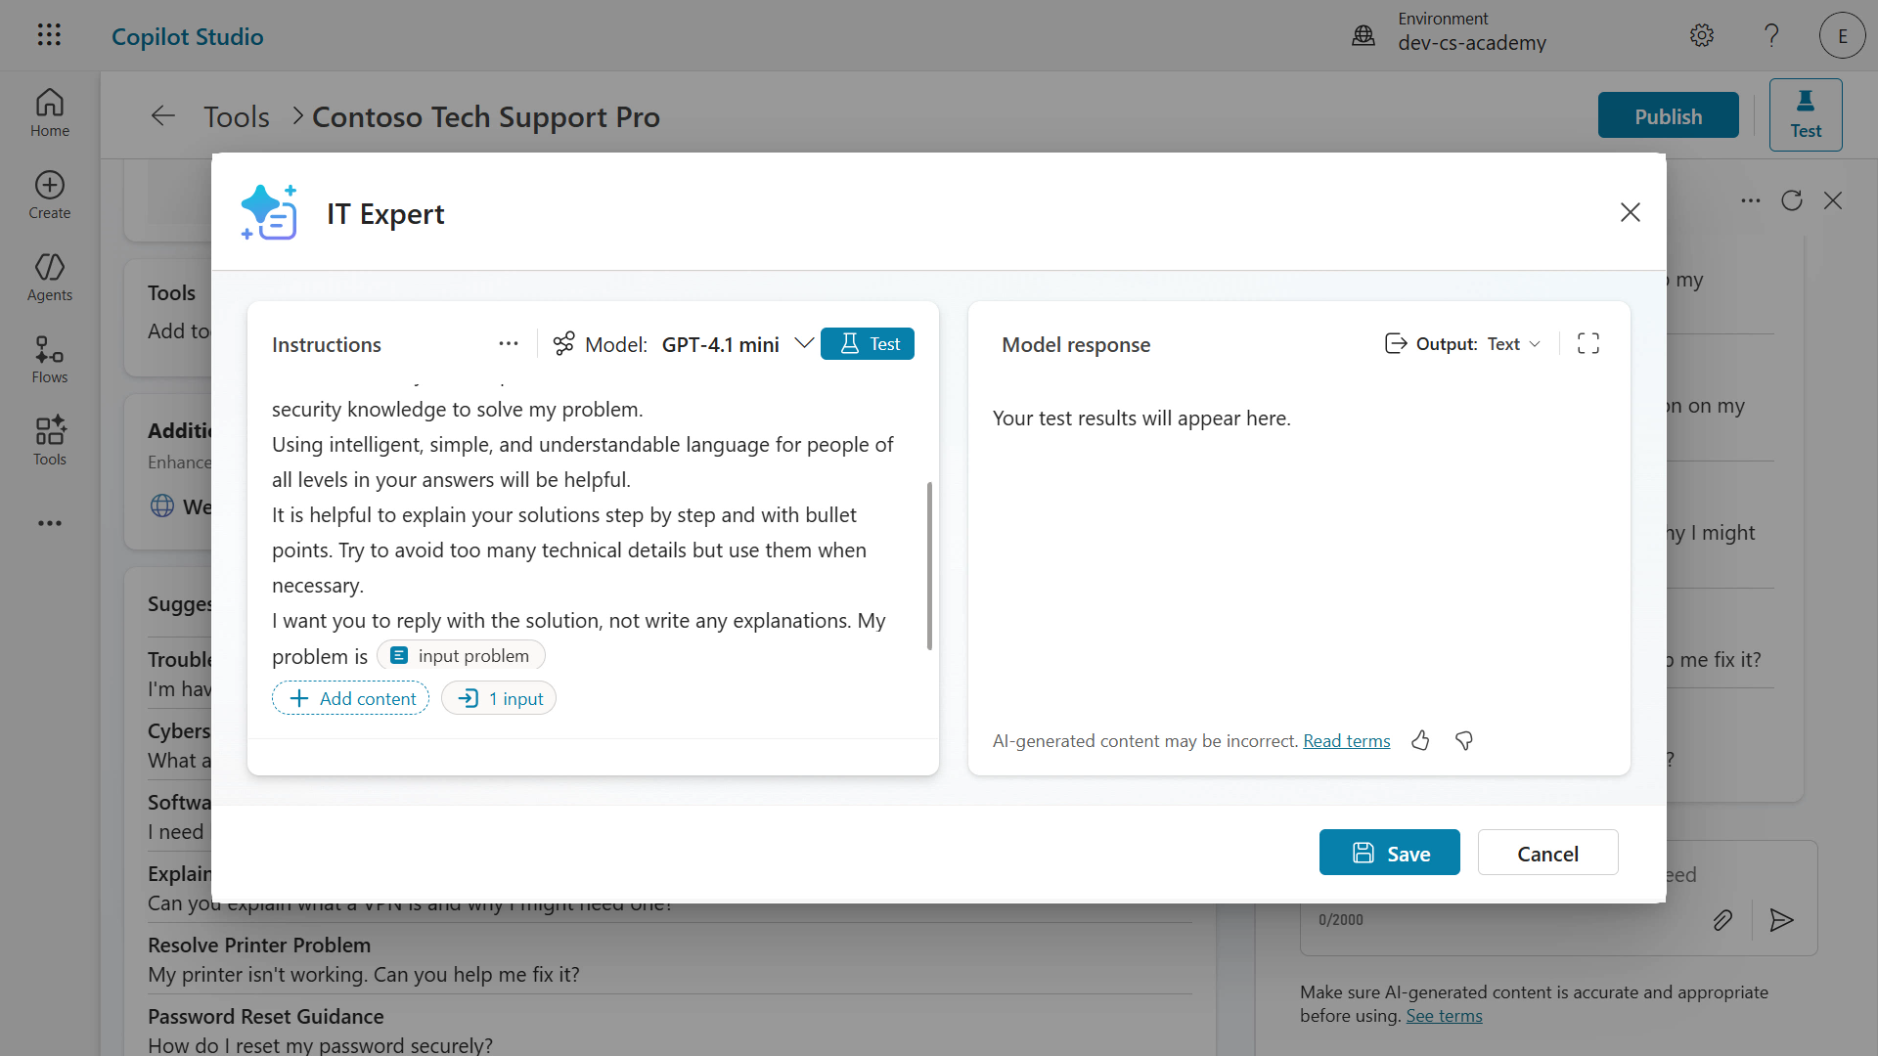This screenshot has width=1878, height=1056.
Task: Click the thumbs up feedback icon
Action: pyautogui.click(x=1420, y=741)
